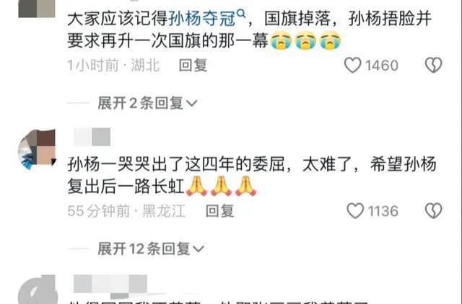The width and height of the screenshot is (462, 304).
Task: Reply to the 湖北 comment
Action: [193, 66]
